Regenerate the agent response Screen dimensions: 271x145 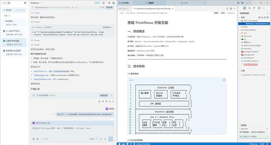[x=110, y=101]
